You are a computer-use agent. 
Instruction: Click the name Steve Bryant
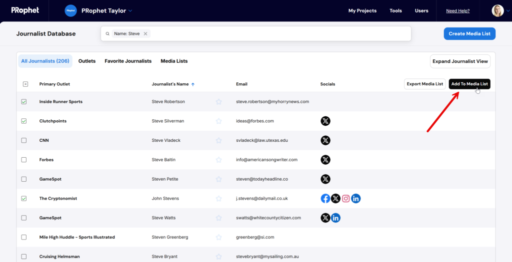164,257
